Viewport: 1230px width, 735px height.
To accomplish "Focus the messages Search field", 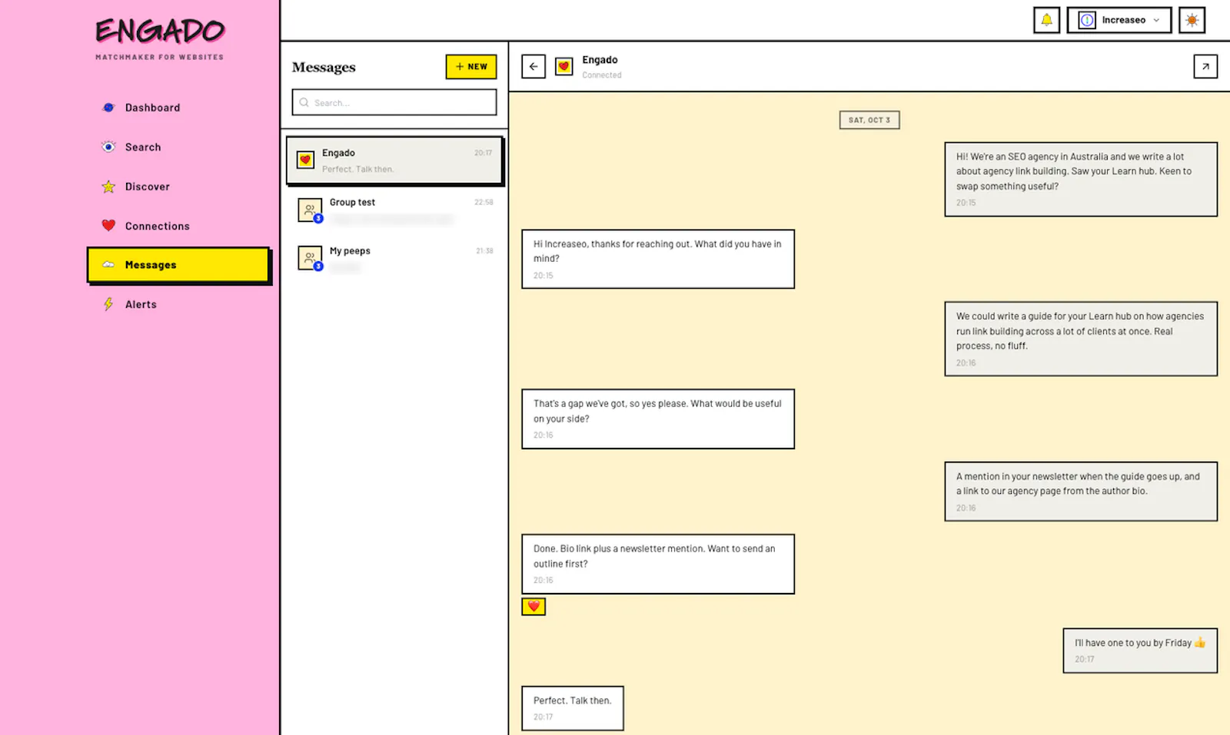I will 394,103.
